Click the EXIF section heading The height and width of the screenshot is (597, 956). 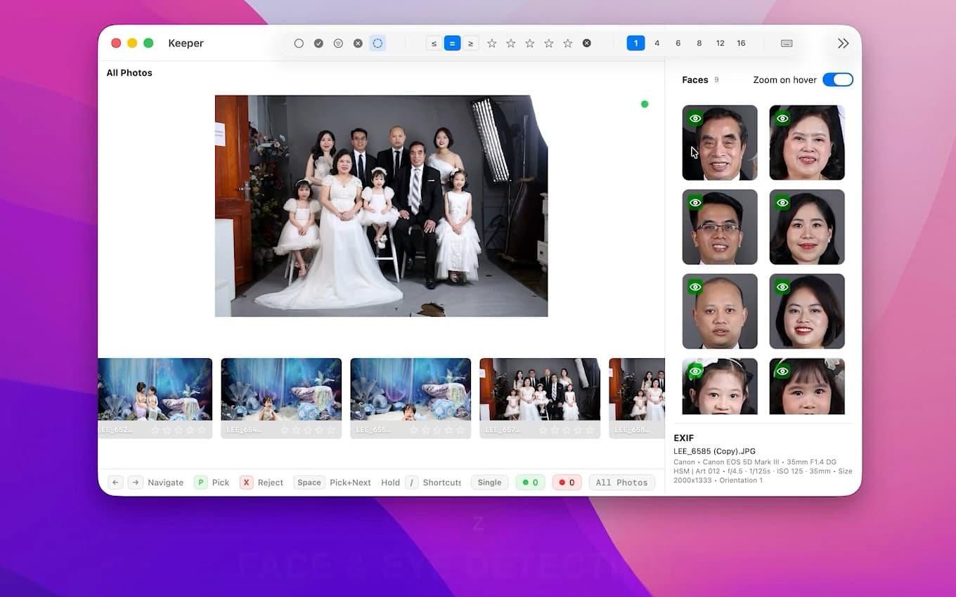[684, 438]
